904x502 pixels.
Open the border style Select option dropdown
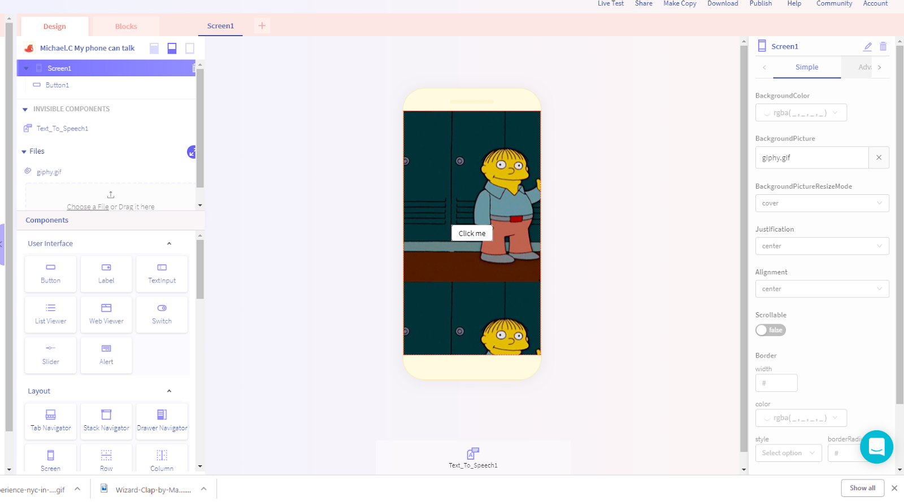click(x=788, y=453)
